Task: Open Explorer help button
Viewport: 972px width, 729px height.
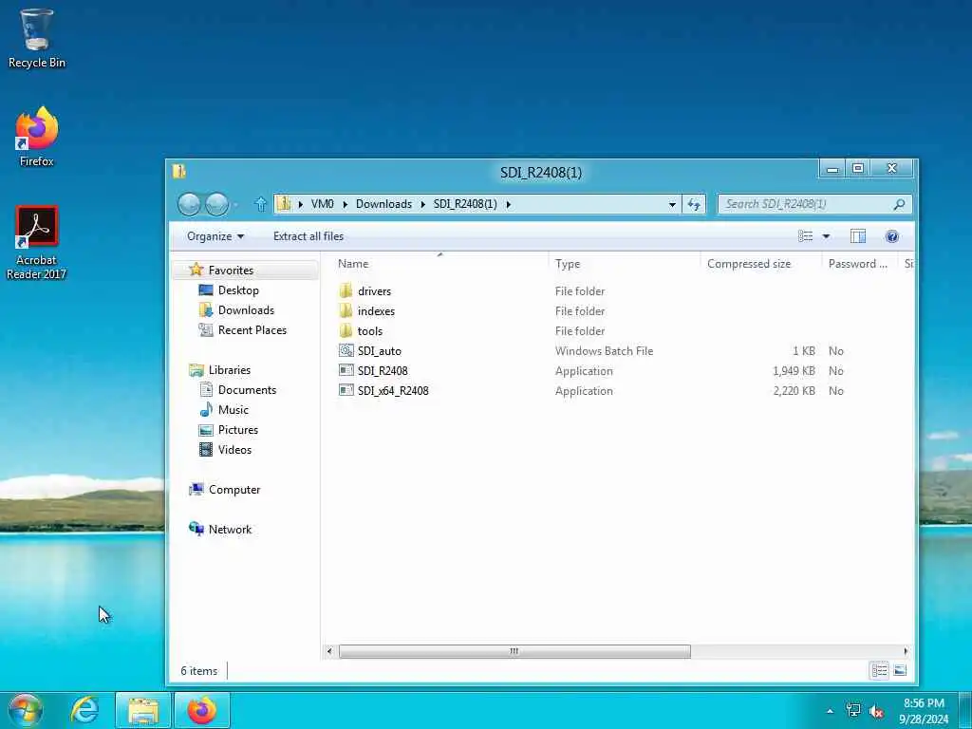Action: pos(892,236)
